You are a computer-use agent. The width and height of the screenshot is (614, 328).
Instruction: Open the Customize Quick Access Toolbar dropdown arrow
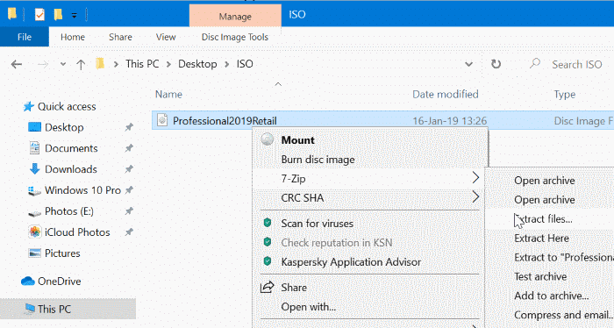click(x=74, y=16)
